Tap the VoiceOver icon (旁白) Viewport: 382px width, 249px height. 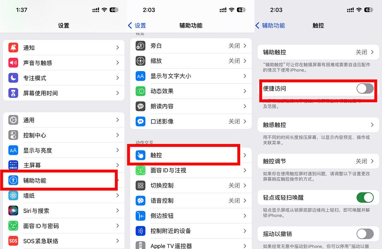pyautogui.click(x=140, y=46)
